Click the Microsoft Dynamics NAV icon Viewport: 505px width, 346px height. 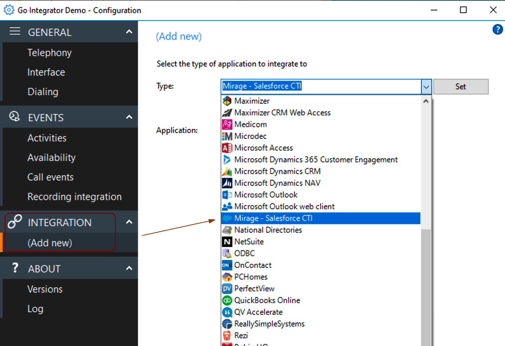[227, 183]
